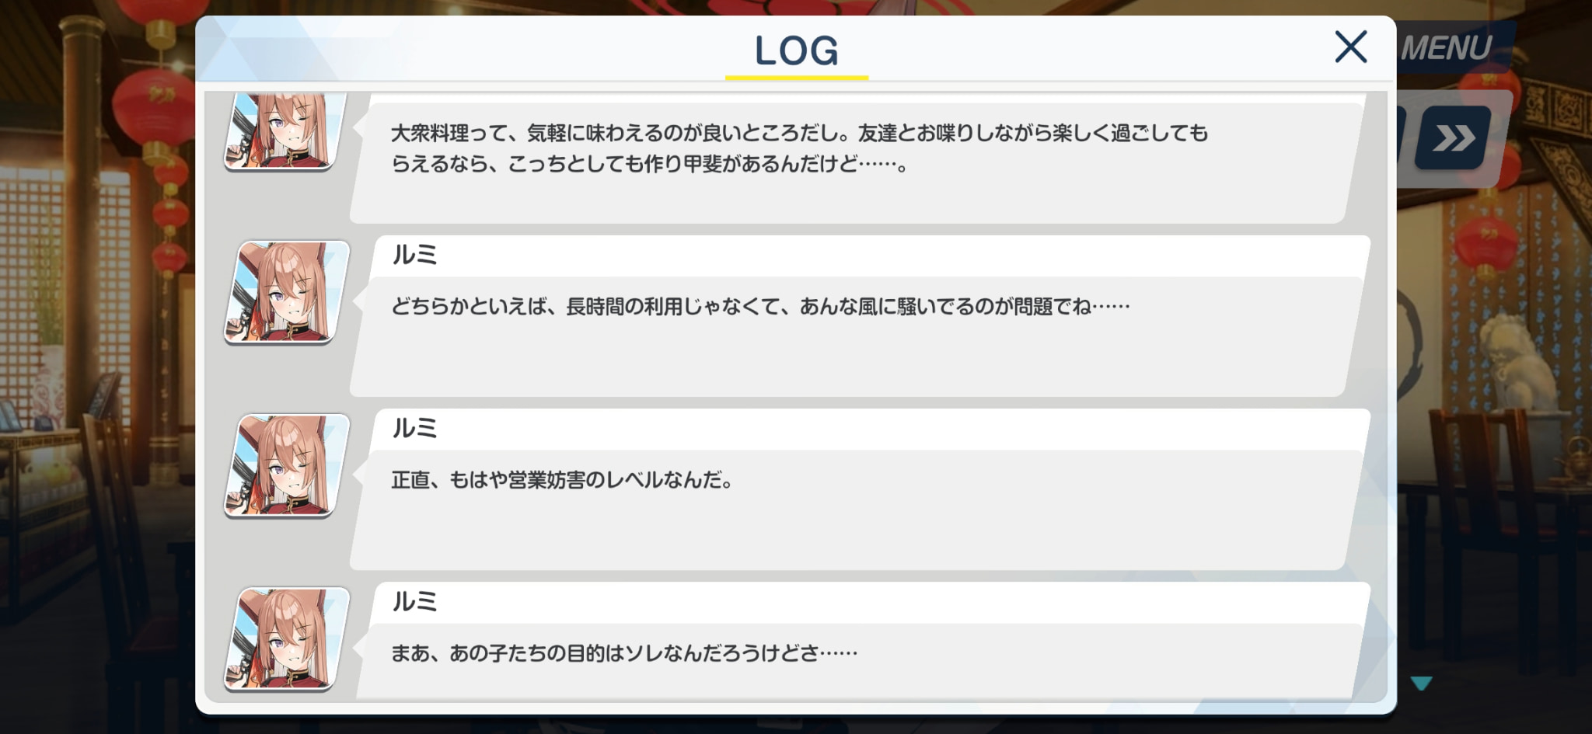Click the ルミ name label above まあ
The image size is (1592, 734).
point(414,601)
